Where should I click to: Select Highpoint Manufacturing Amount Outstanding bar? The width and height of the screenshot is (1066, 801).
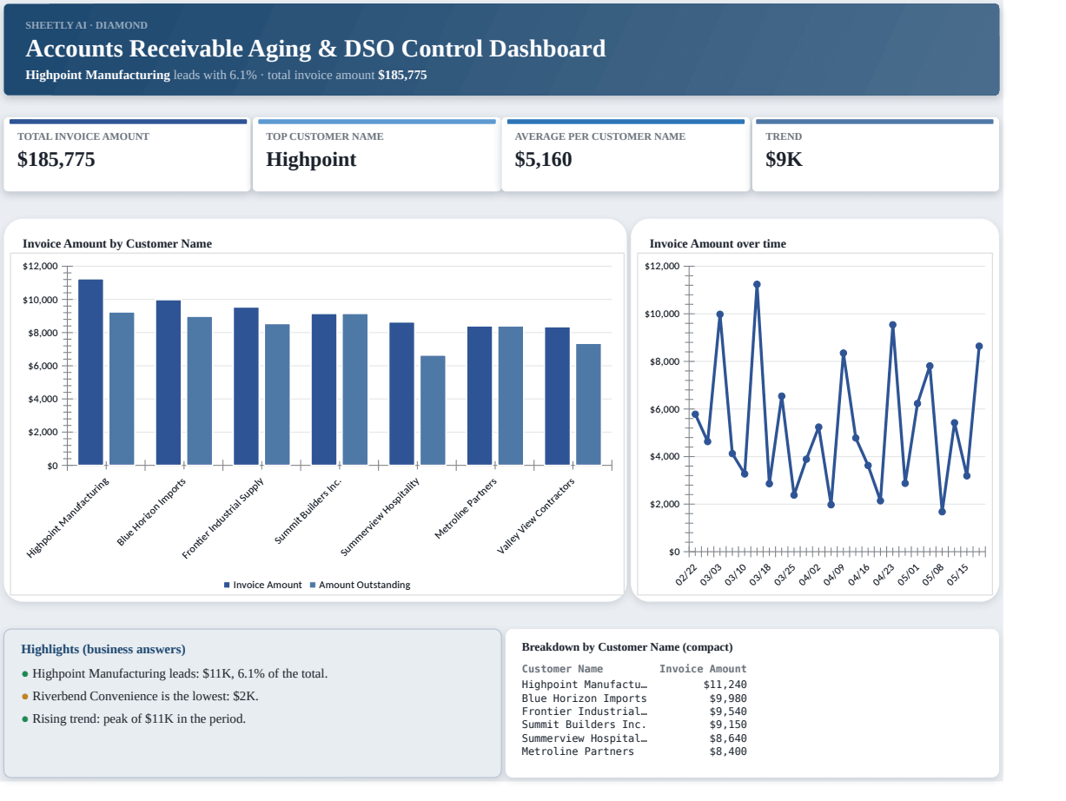122,388
